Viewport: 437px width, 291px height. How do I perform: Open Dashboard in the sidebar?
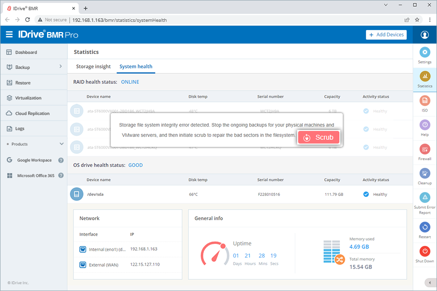[x=34, y=52]
